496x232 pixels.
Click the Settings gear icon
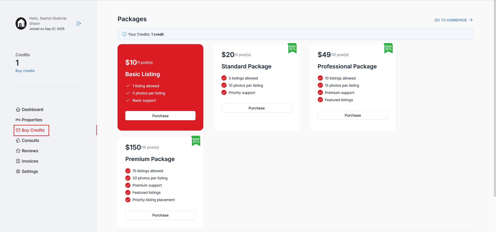[18, 171]
